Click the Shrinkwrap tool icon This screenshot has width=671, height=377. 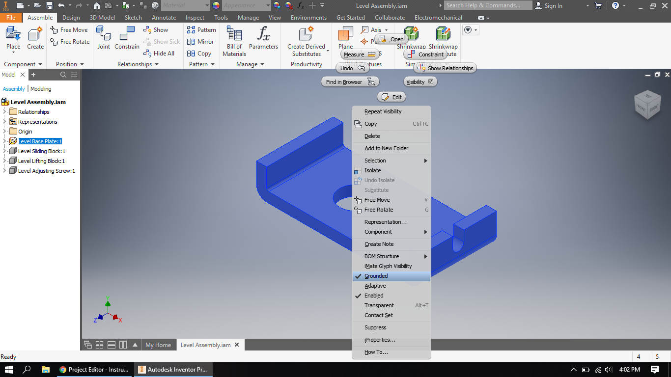(x=411, y=34)
